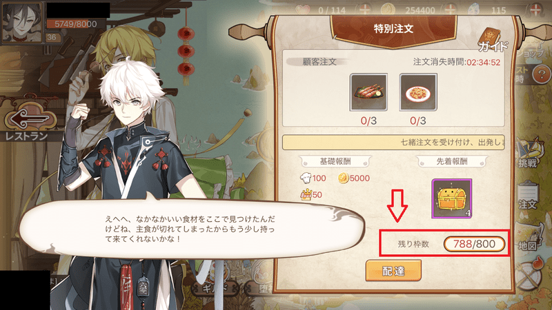Open the 地図 map icon

point(528,236)
